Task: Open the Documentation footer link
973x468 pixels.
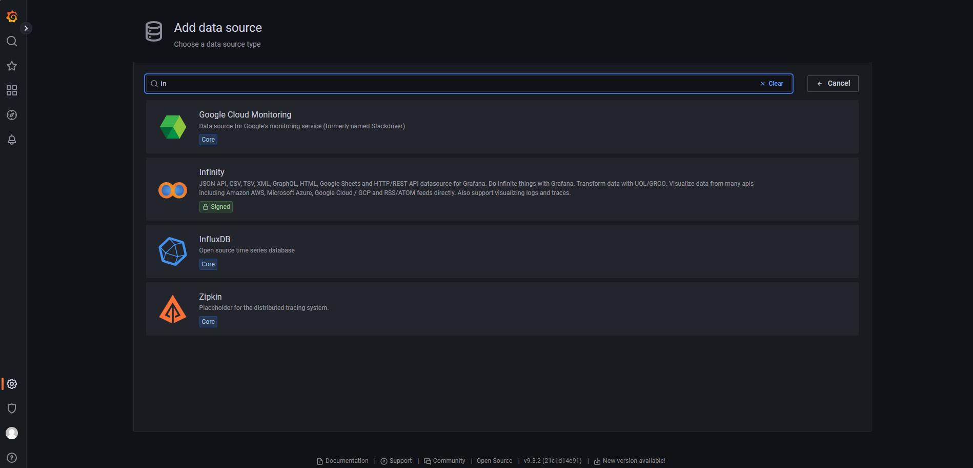Action: click(342, 461)
